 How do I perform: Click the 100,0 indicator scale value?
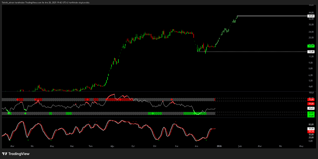311,93
